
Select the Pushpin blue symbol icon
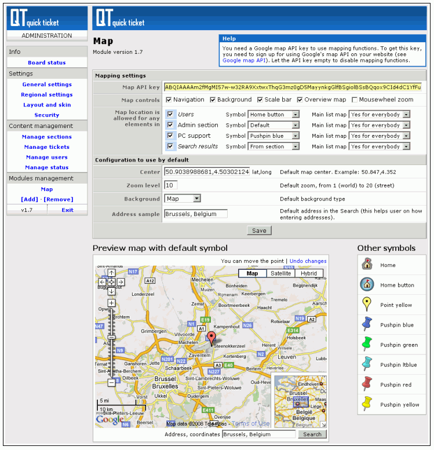(x=367, y=325)
